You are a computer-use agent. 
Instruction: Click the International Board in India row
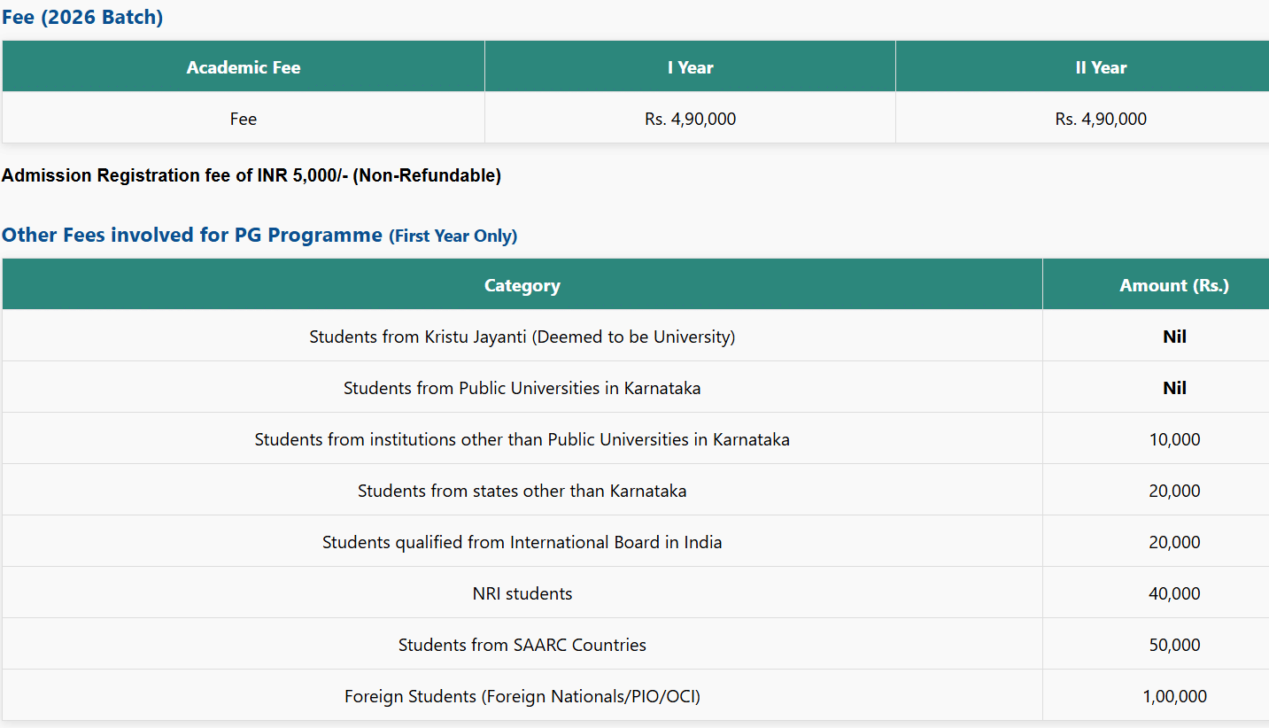coord(522,542)
